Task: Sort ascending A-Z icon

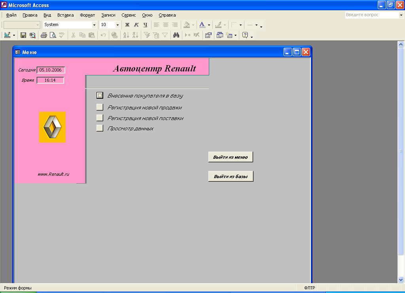Action: pos(126,35)
